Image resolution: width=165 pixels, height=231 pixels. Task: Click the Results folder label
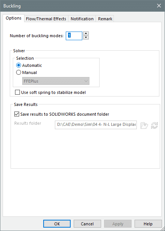pos(28,123)
